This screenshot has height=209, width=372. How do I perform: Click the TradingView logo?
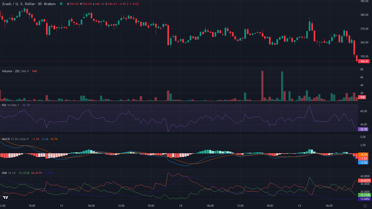coord(6,198)
